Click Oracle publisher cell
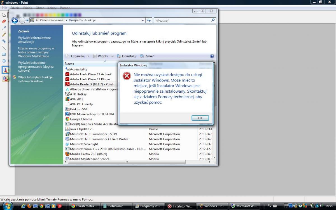The height and width of the screenshot is (210, 336). 153,129
